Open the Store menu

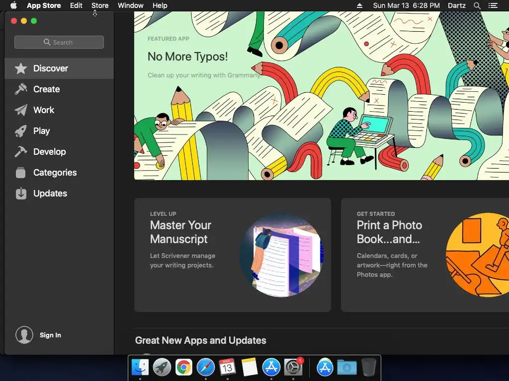[x=100, y=5]
